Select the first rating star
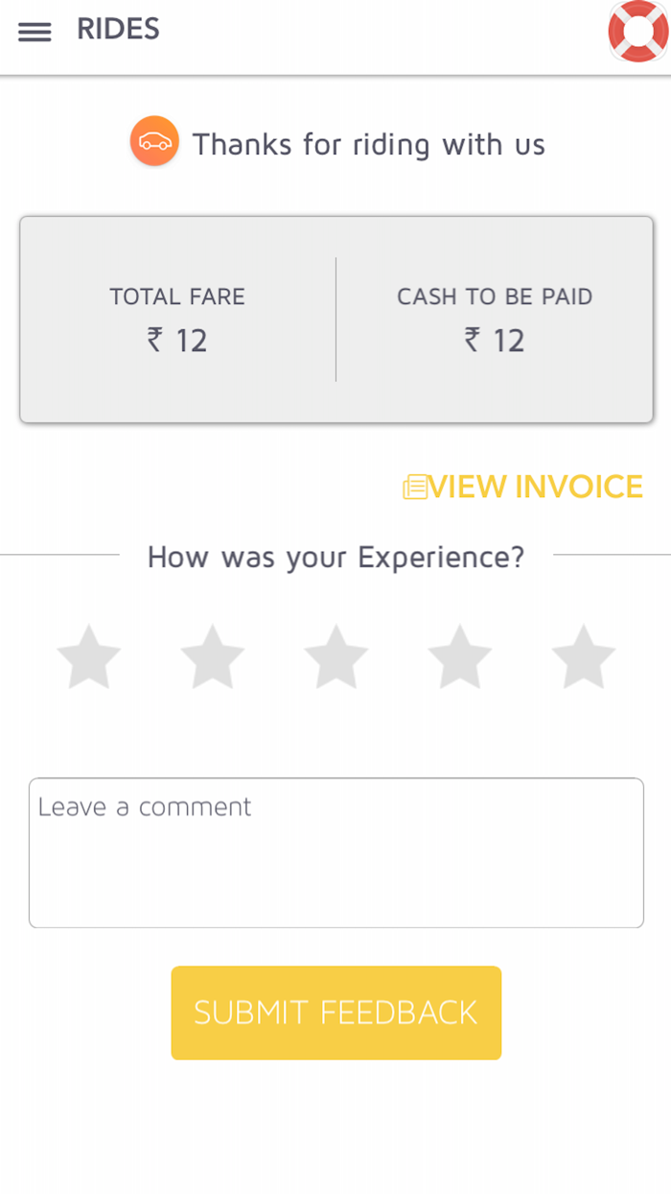The height and width of the screenshot is (1194, 671). pos(88,657)
